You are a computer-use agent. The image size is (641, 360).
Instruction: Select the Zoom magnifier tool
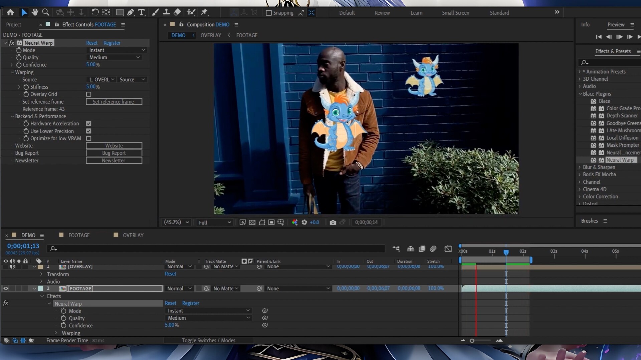46,13
